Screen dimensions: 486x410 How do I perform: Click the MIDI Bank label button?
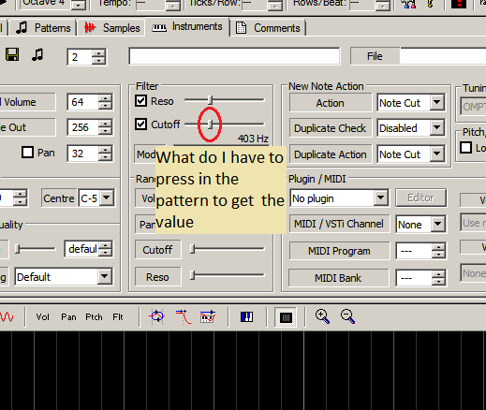point(339,278)
